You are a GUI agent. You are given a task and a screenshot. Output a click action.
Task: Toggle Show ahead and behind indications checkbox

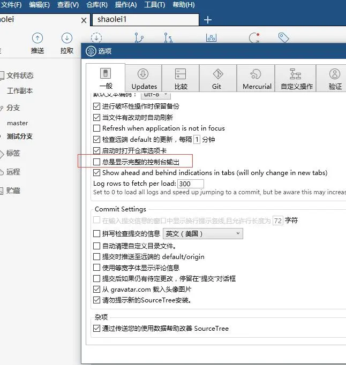[x=96, y=172]
